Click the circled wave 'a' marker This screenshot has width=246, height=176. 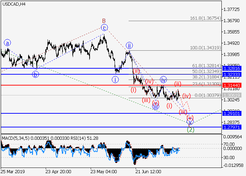click(x=8, y=43)
